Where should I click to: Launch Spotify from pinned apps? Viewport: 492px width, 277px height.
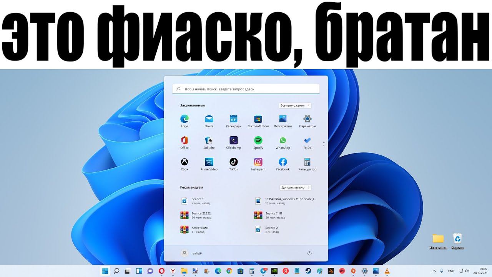point(258,142)
